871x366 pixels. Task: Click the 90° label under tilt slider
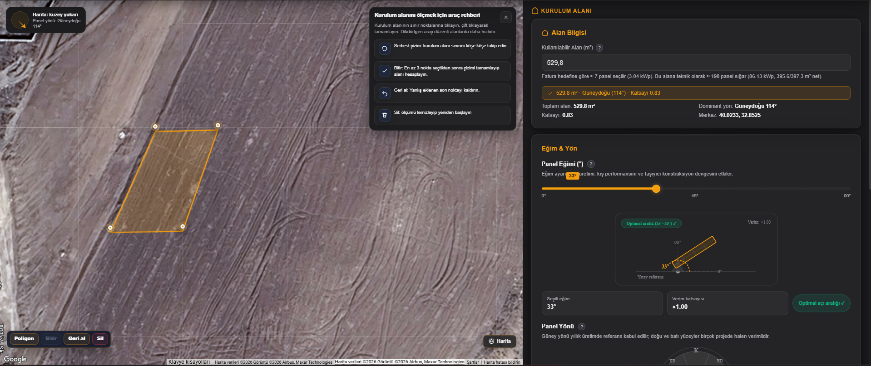point(847,196)
